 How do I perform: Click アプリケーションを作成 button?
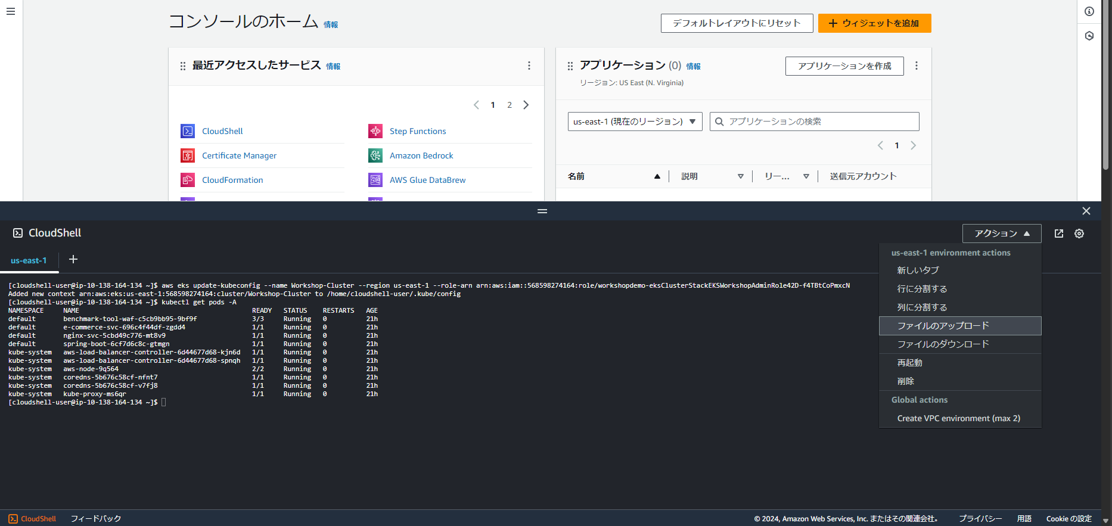click(x=844, y=66)
